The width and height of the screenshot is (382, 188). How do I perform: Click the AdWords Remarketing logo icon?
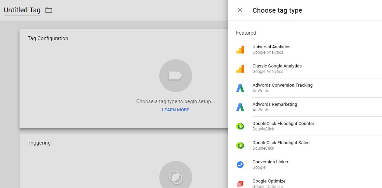point(240,107)
